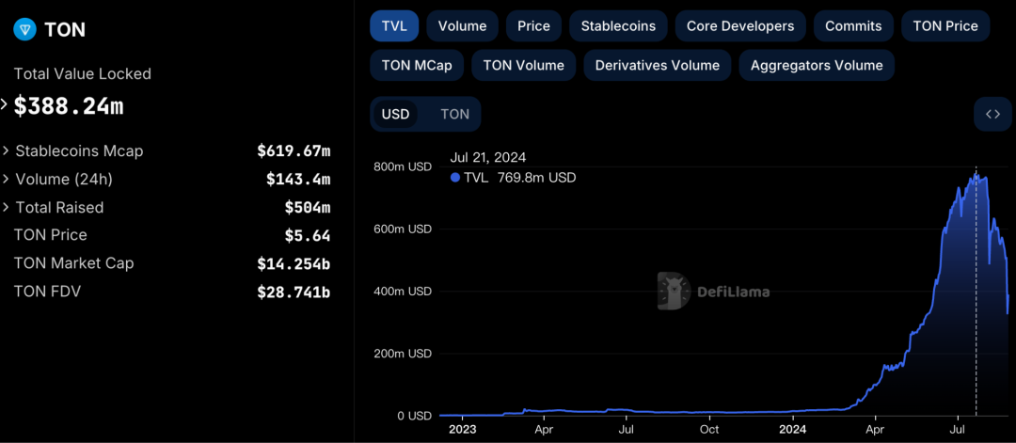Switch chart denomination to USD

[395, 114]
